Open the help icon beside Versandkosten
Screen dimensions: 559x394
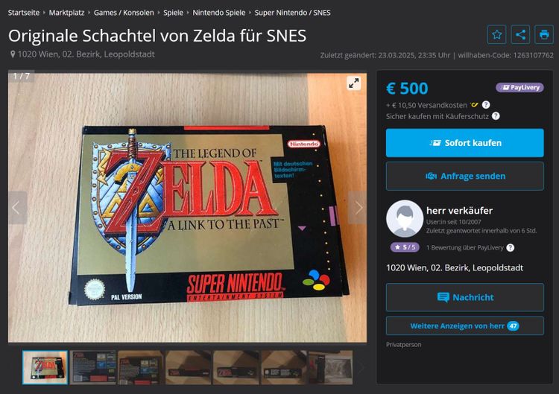click(x=486, y=105)
